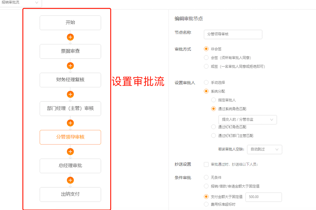Select the 费用标准超标时 condition
Screen dimensions: 316x210
click(x=206, y=204)
